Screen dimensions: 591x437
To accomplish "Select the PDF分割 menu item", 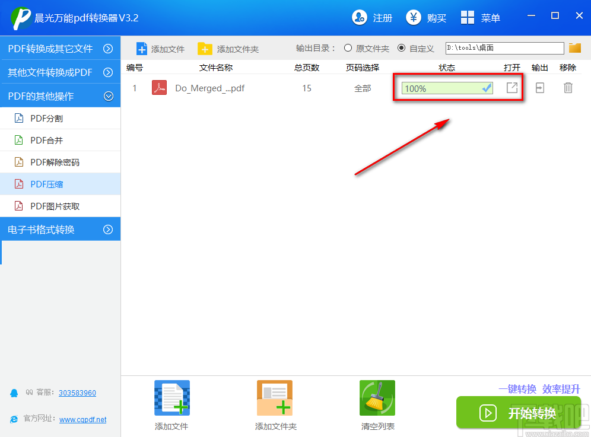I will coord(61,118).
